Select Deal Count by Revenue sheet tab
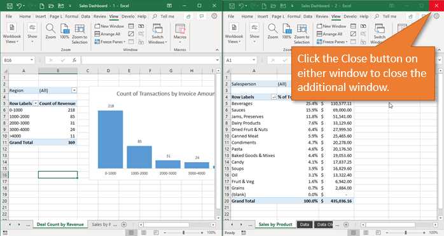The height and width of the screenshot is (236, 444). [60, 225]
